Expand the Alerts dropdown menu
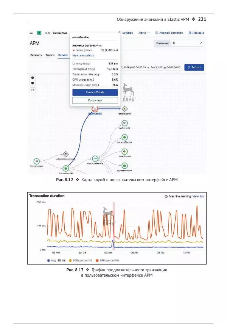Screen dimensions: 227x324 [x=144, y=33]
